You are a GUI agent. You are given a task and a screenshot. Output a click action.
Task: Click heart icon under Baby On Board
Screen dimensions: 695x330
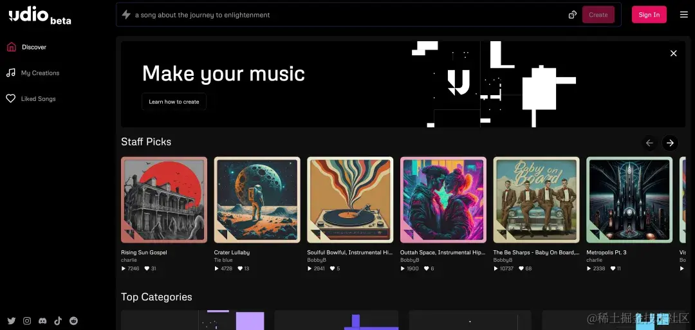(521, 268)
